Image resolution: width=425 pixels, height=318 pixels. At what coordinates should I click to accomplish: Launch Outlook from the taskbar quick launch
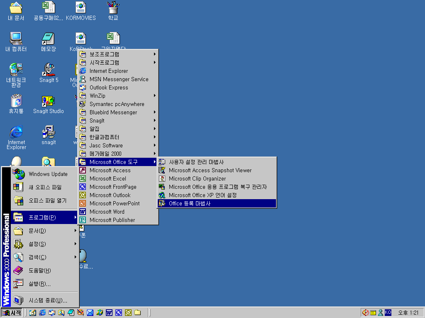128,313
